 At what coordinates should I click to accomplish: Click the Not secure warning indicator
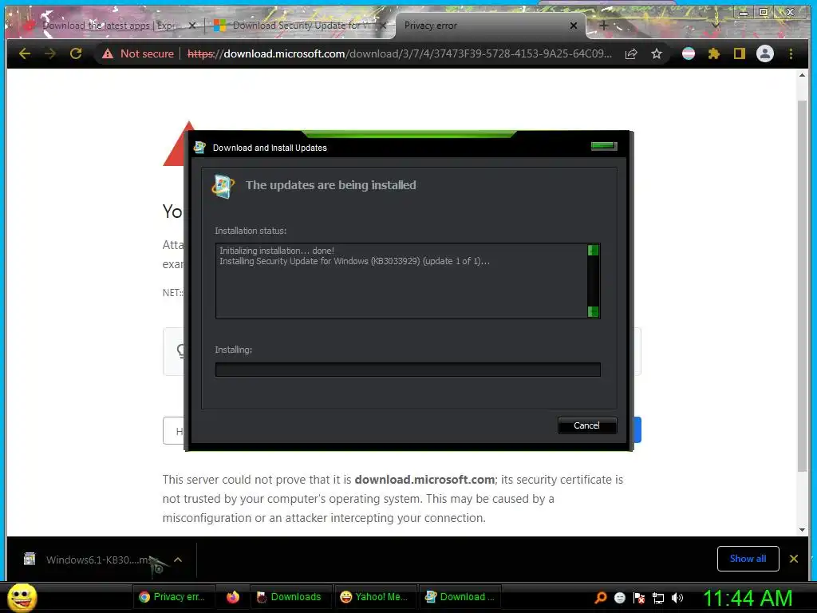pyautogui.click(x=138, y=53)
